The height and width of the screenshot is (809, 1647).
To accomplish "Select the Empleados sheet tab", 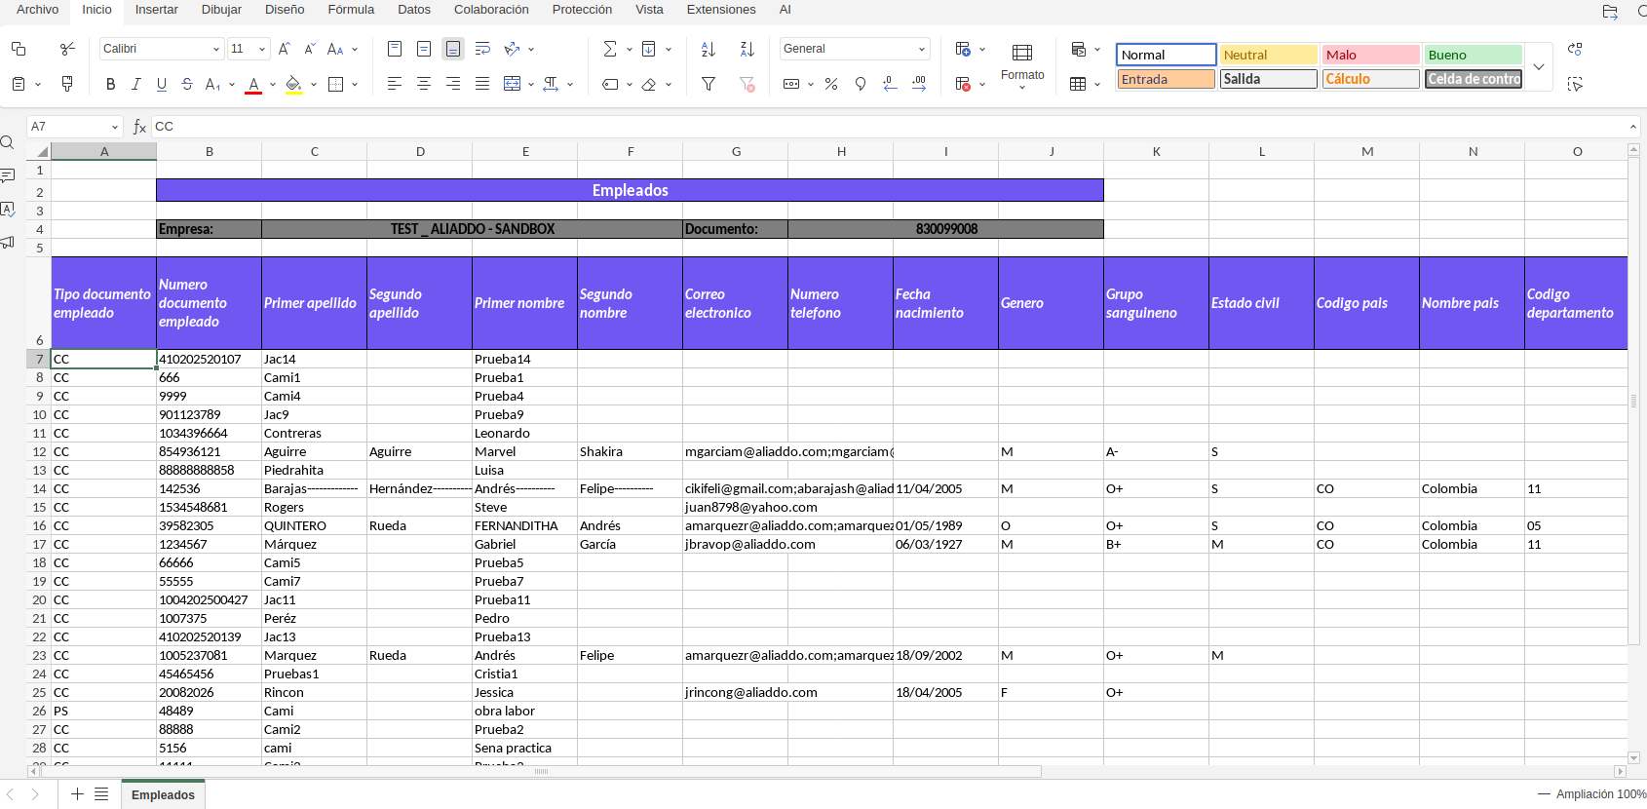I will tap(163, 794).
